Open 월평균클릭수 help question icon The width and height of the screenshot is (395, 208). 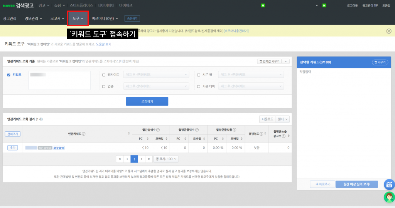tap(197, 130)
